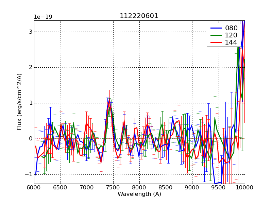Click the −1 y-axis tick label
This screenshot has width=272, height=204.
[x=29, y=174]
